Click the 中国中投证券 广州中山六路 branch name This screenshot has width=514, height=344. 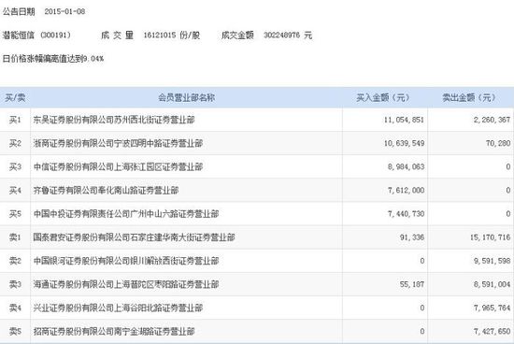coord(126,214)
